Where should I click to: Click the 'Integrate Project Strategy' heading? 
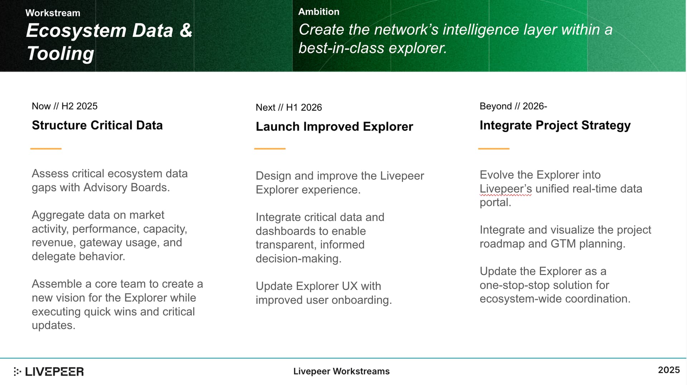555,125
